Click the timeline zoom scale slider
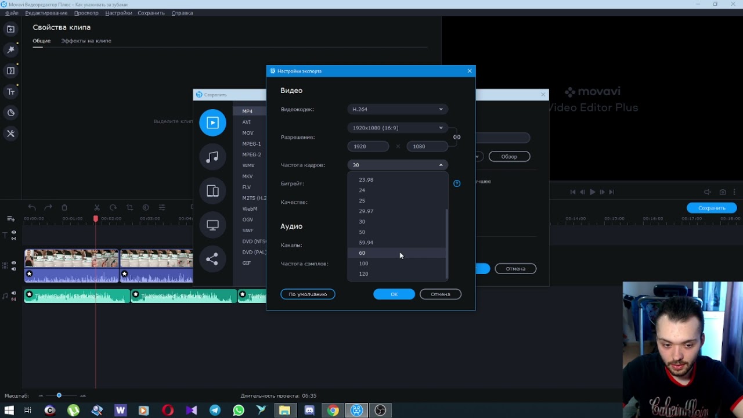Image resolution: width=743 pixels, height=418 pixels. [59, 395]
